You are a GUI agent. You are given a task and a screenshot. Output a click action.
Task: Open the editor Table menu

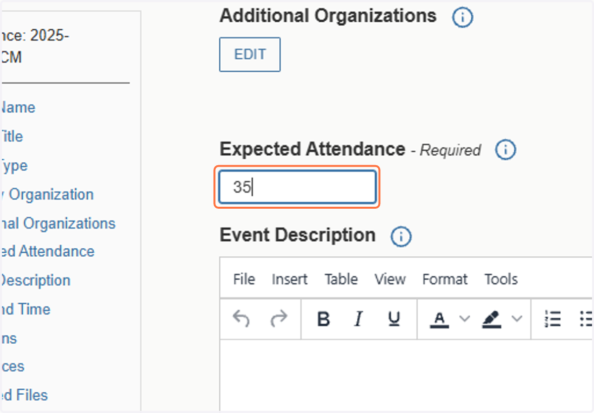coord(341,279)
